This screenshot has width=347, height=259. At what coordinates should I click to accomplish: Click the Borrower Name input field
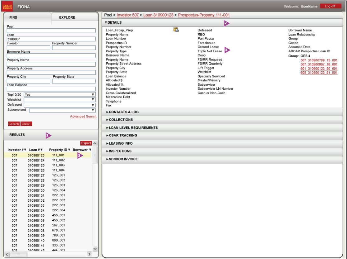tap(51, 55)
